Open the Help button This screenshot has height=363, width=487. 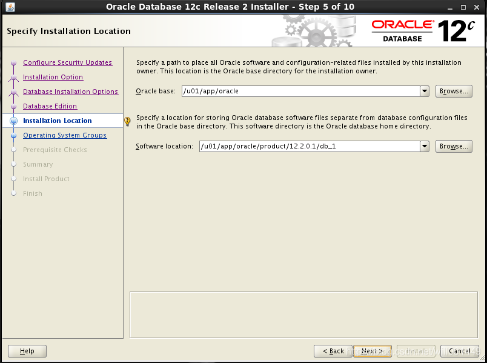[27, 351]
